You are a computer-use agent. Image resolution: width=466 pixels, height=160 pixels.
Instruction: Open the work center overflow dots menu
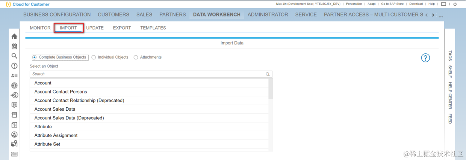coord(440,16)
